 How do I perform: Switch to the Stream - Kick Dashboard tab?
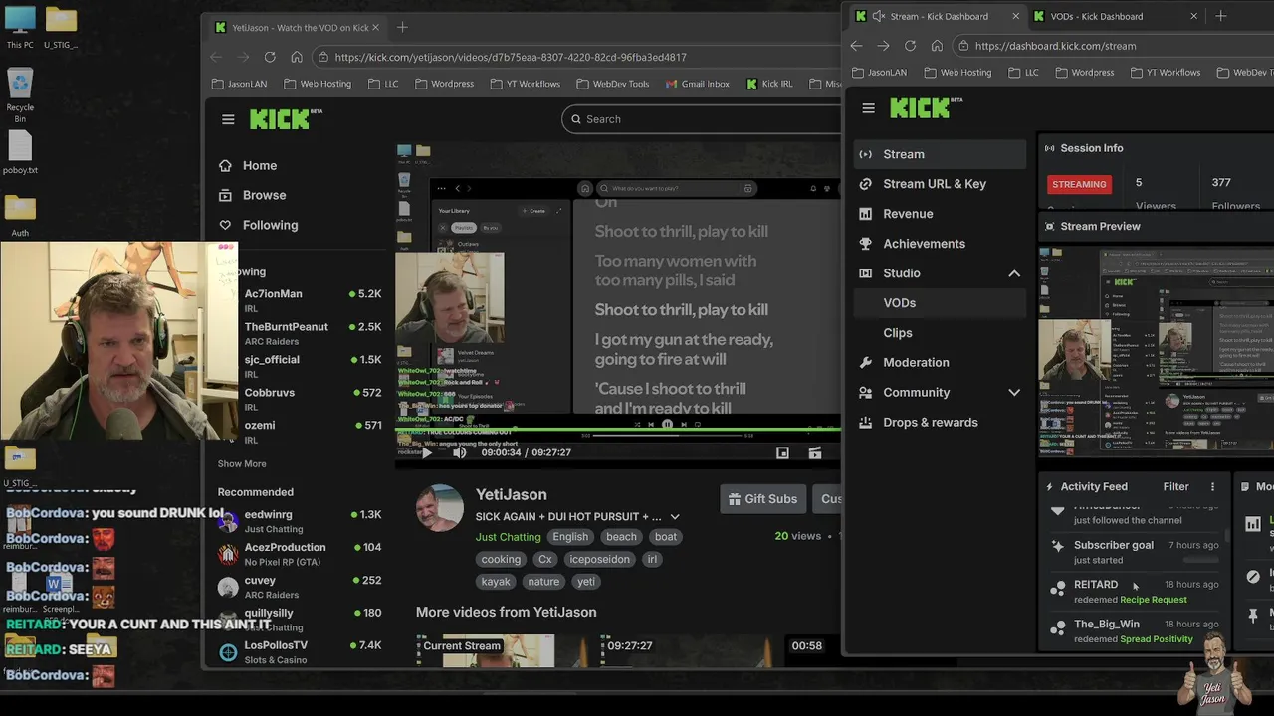pos(939,16)
